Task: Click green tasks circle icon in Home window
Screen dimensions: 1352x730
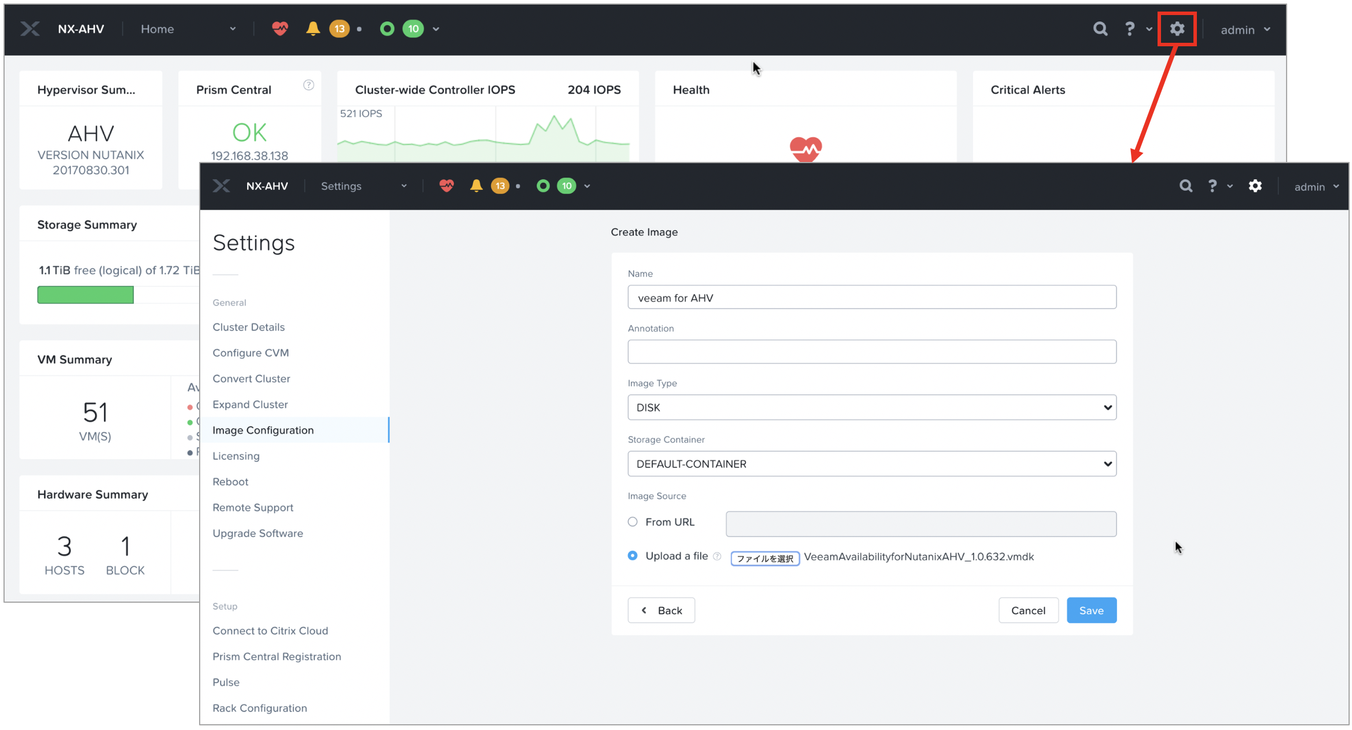Action: point(387,29)
